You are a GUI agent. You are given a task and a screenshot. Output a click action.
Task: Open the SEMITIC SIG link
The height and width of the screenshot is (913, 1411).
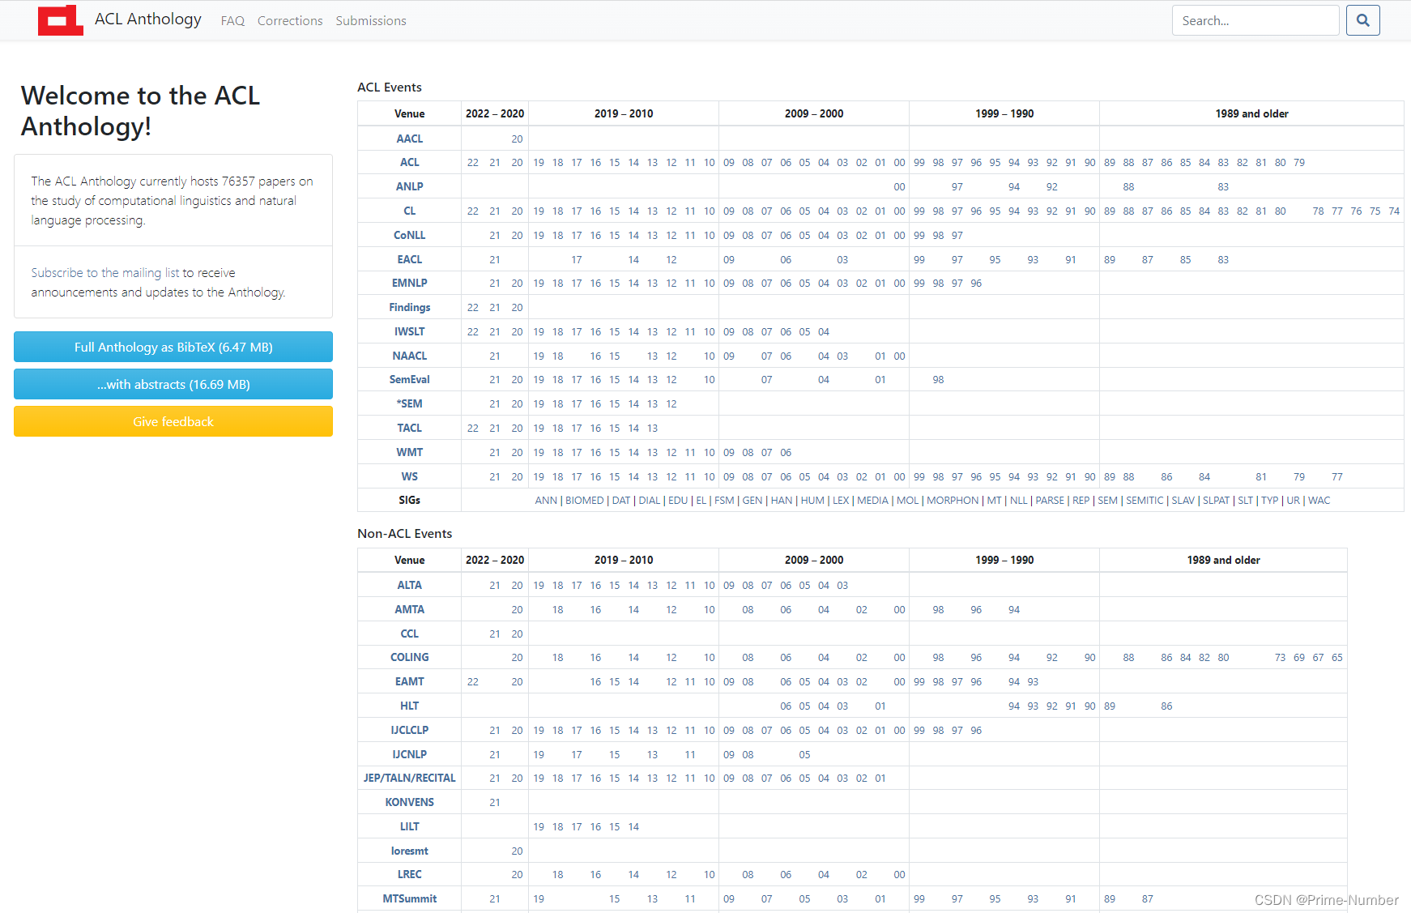coord(1145,501)
